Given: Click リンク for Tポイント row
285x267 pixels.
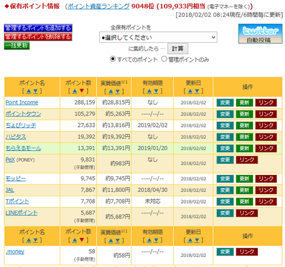Looking at the screenshot, I should click(x=266, y=202).
